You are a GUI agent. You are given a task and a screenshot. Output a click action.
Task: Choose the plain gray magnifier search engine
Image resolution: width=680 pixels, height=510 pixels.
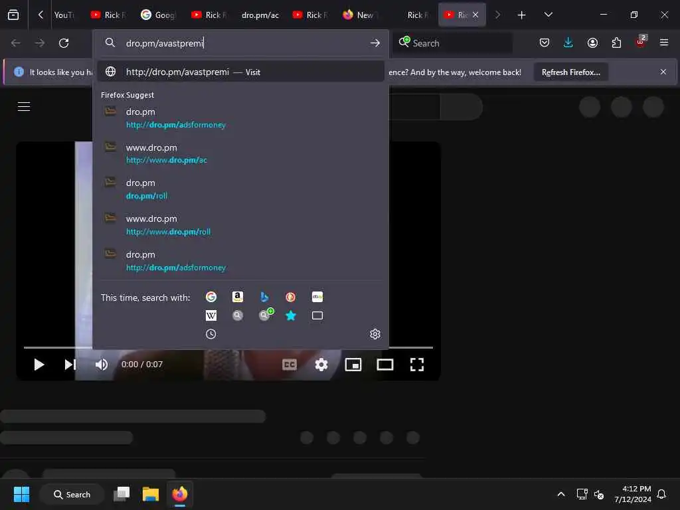tap(237, 315)
